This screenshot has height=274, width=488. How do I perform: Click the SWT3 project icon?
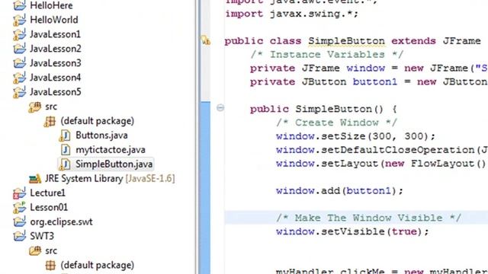click(19, 236)
